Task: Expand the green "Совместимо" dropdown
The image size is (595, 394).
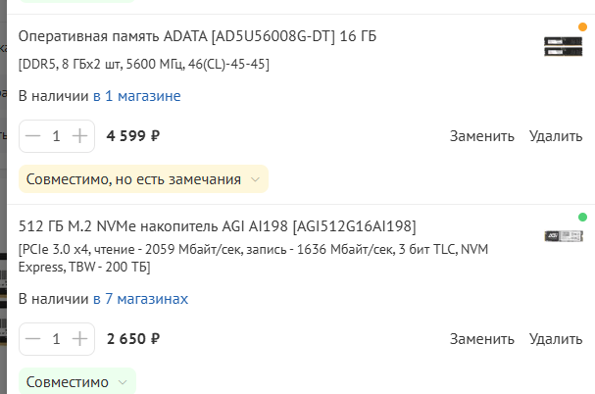Action: coord(76,381)
